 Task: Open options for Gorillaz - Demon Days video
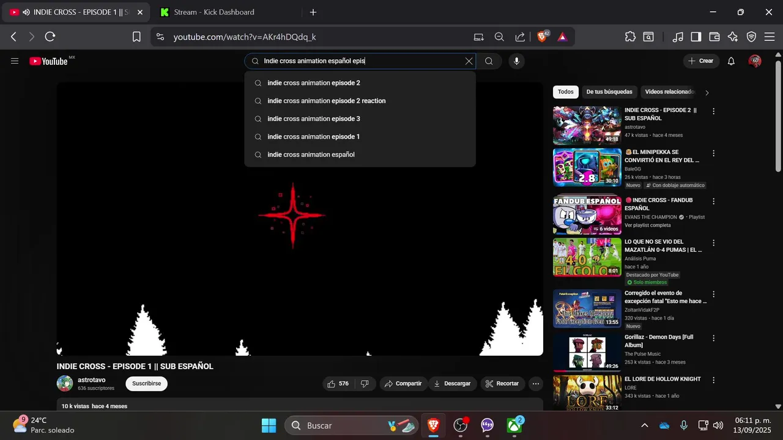pos(713,338)
